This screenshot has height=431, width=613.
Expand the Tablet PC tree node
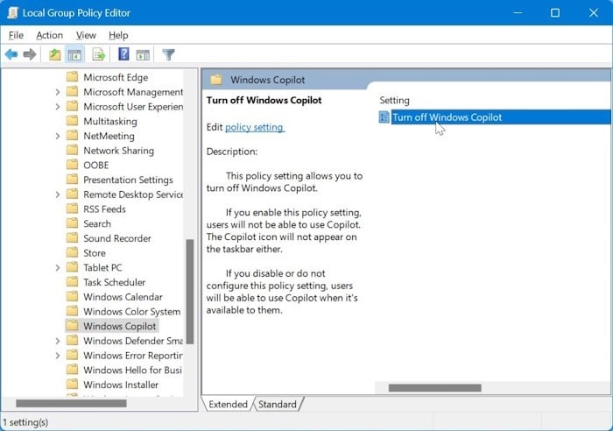pyautogui.click(x=58, y=267)
